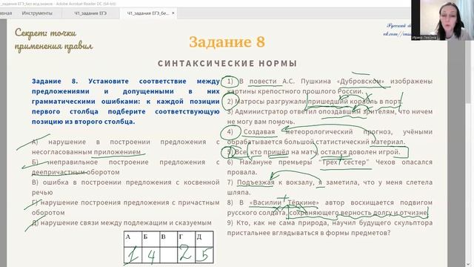Close the Ч1_задания ЕГЭ_бе... tab
Image resolution: width=474 pixels, height=267 pixels.
coord(173,13)
